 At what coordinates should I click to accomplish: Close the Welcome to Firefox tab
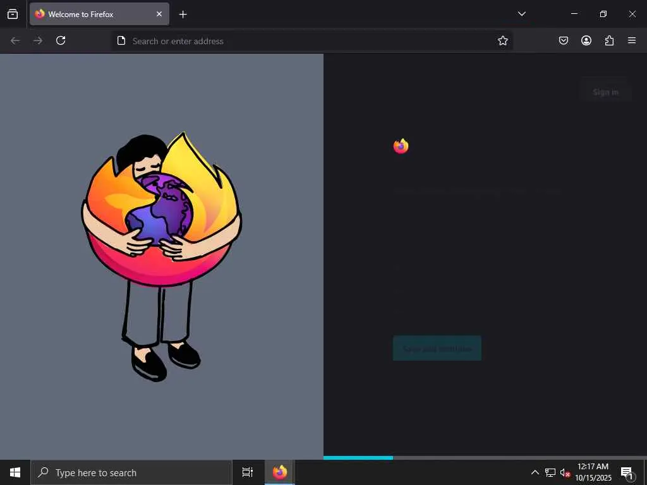click(x=159, y=14)
